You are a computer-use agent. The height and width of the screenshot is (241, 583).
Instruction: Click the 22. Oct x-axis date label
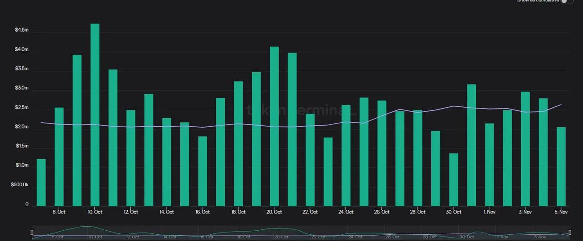tap(310, 212)
